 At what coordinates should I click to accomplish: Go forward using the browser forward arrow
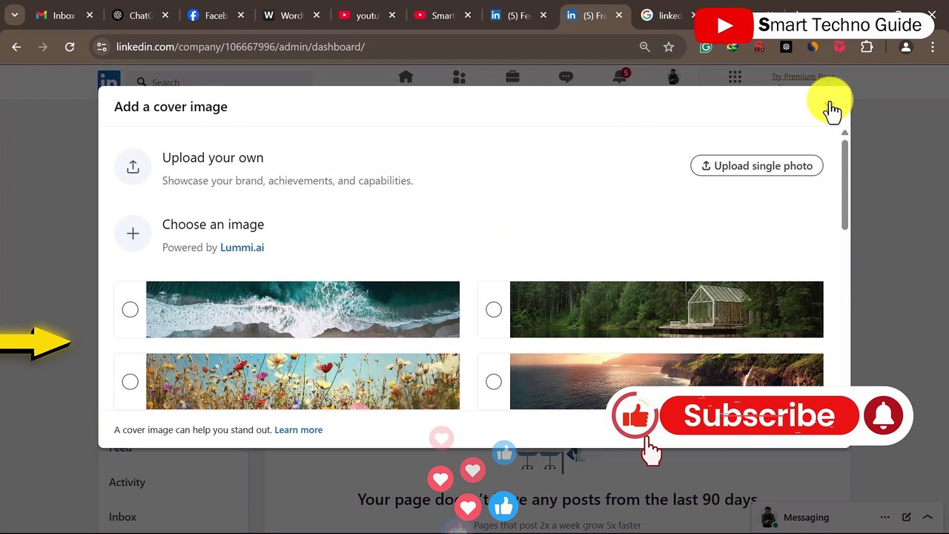pos(43,47)
